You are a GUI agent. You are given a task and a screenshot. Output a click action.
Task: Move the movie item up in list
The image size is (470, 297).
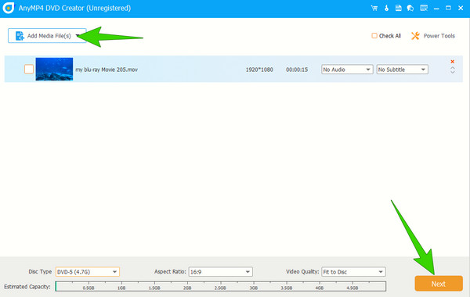click(x=453, y=68)
